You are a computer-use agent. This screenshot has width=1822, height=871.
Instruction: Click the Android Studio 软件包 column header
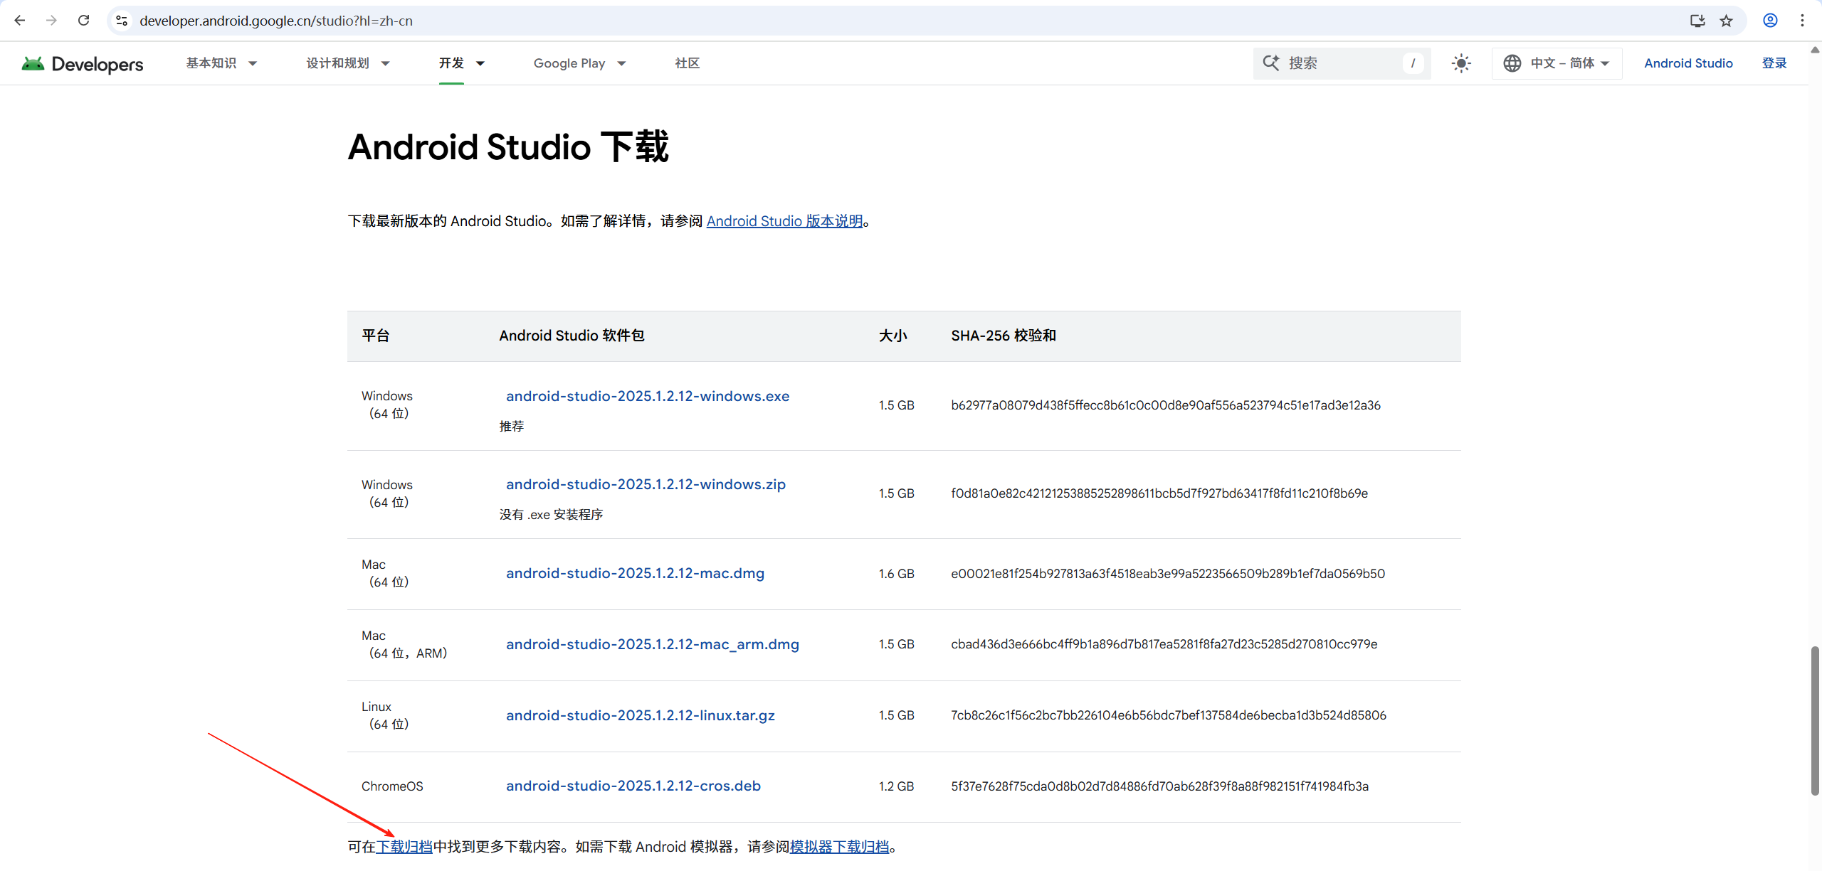click(572, 336)
